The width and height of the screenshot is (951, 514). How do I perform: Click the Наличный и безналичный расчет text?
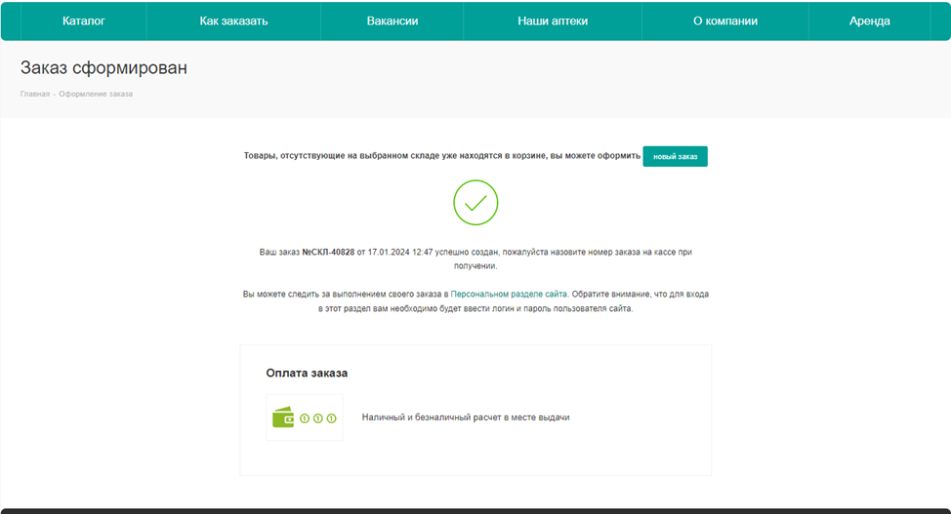tap(465, 417)
